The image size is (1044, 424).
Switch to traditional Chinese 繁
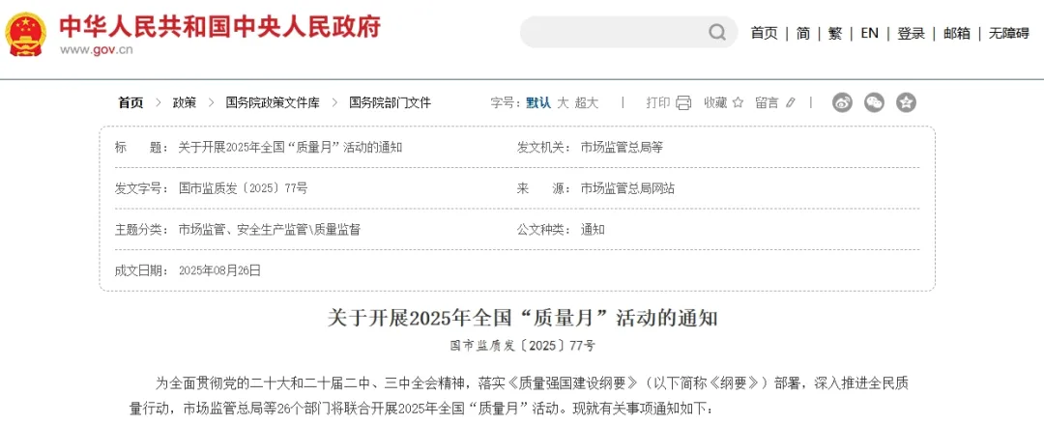tap(835, 33)
